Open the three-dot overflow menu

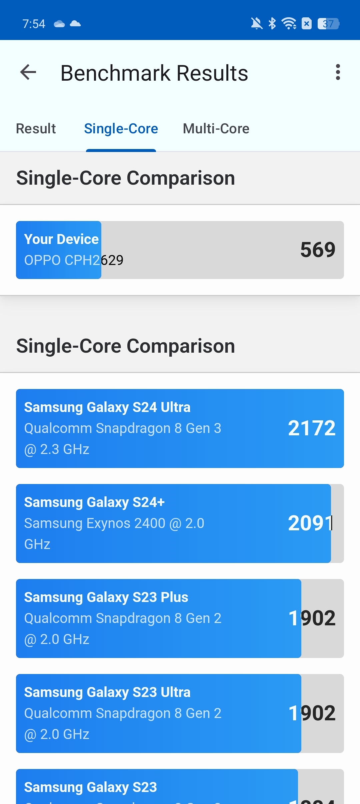pyautogui.click(x=338, y=72)
